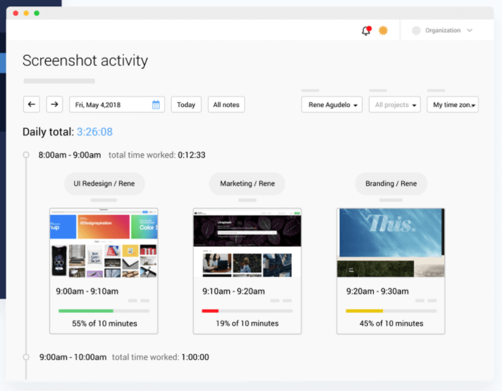This screenshot has width=502, height=391.
Task: Expand the Organization dropdown menu
Action: coord(470,30)
